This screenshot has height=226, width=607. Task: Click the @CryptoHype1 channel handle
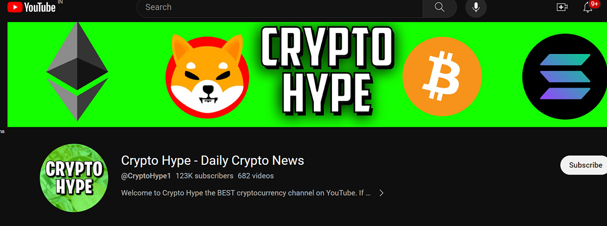pos(146,176)
